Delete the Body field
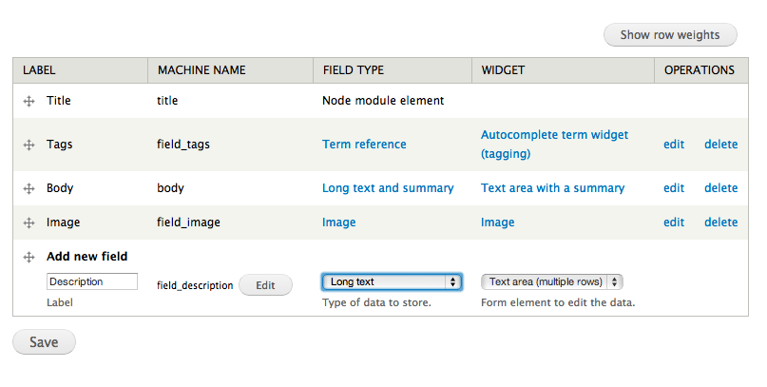The width and height of the screenshot is (767, 387). (x=720, y=188)
